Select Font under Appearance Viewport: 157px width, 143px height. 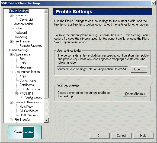click(x=23, y=59)
